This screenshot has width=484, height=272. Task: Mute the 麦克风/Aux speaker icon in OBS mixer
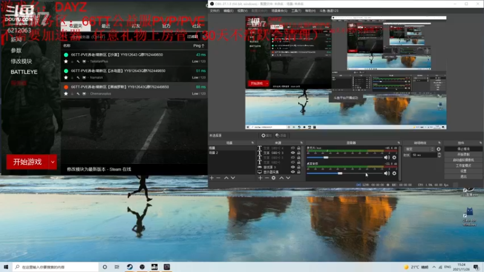(x=387, y=157)
